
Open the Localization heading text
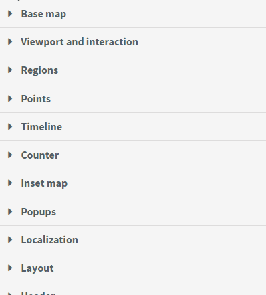click(49, 240)
